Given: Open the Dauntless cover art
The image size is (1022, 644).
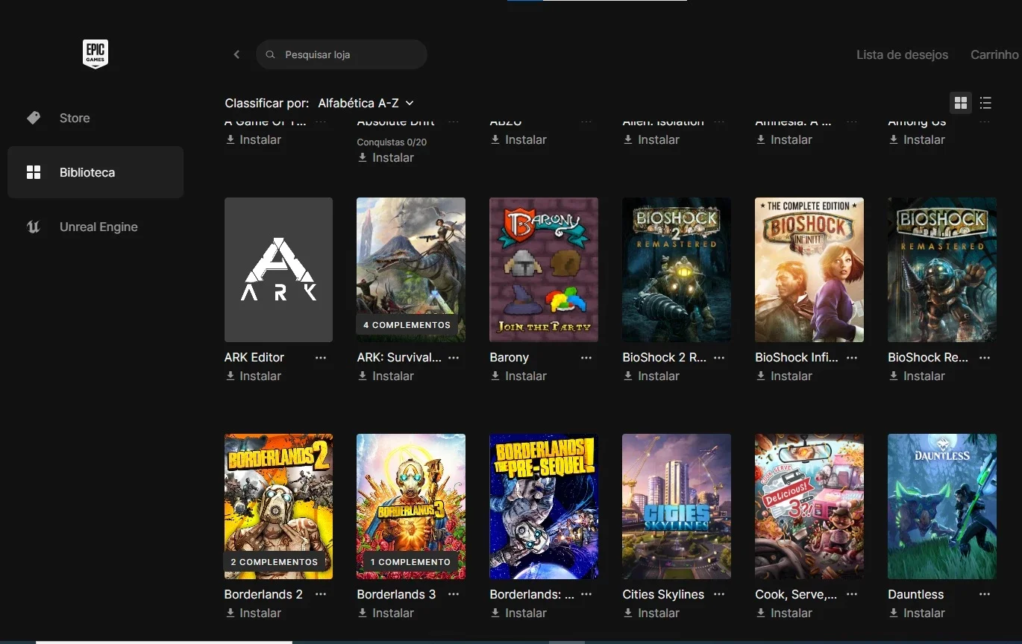Looking at the screenshot, I should (942, 506).
